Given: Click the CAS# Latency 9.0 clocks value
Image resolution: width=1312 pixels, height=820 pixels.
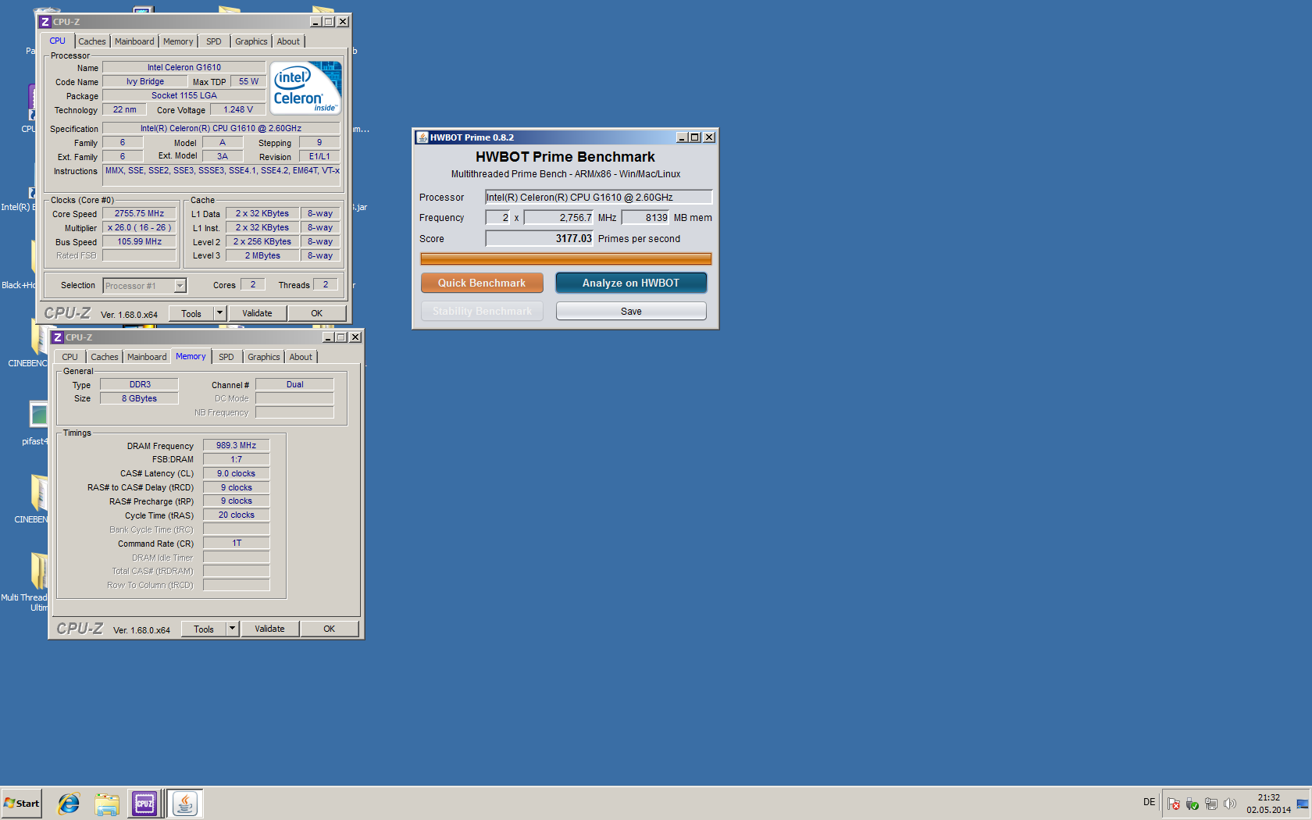Looking at the screenshot, I should click(236, 473).
